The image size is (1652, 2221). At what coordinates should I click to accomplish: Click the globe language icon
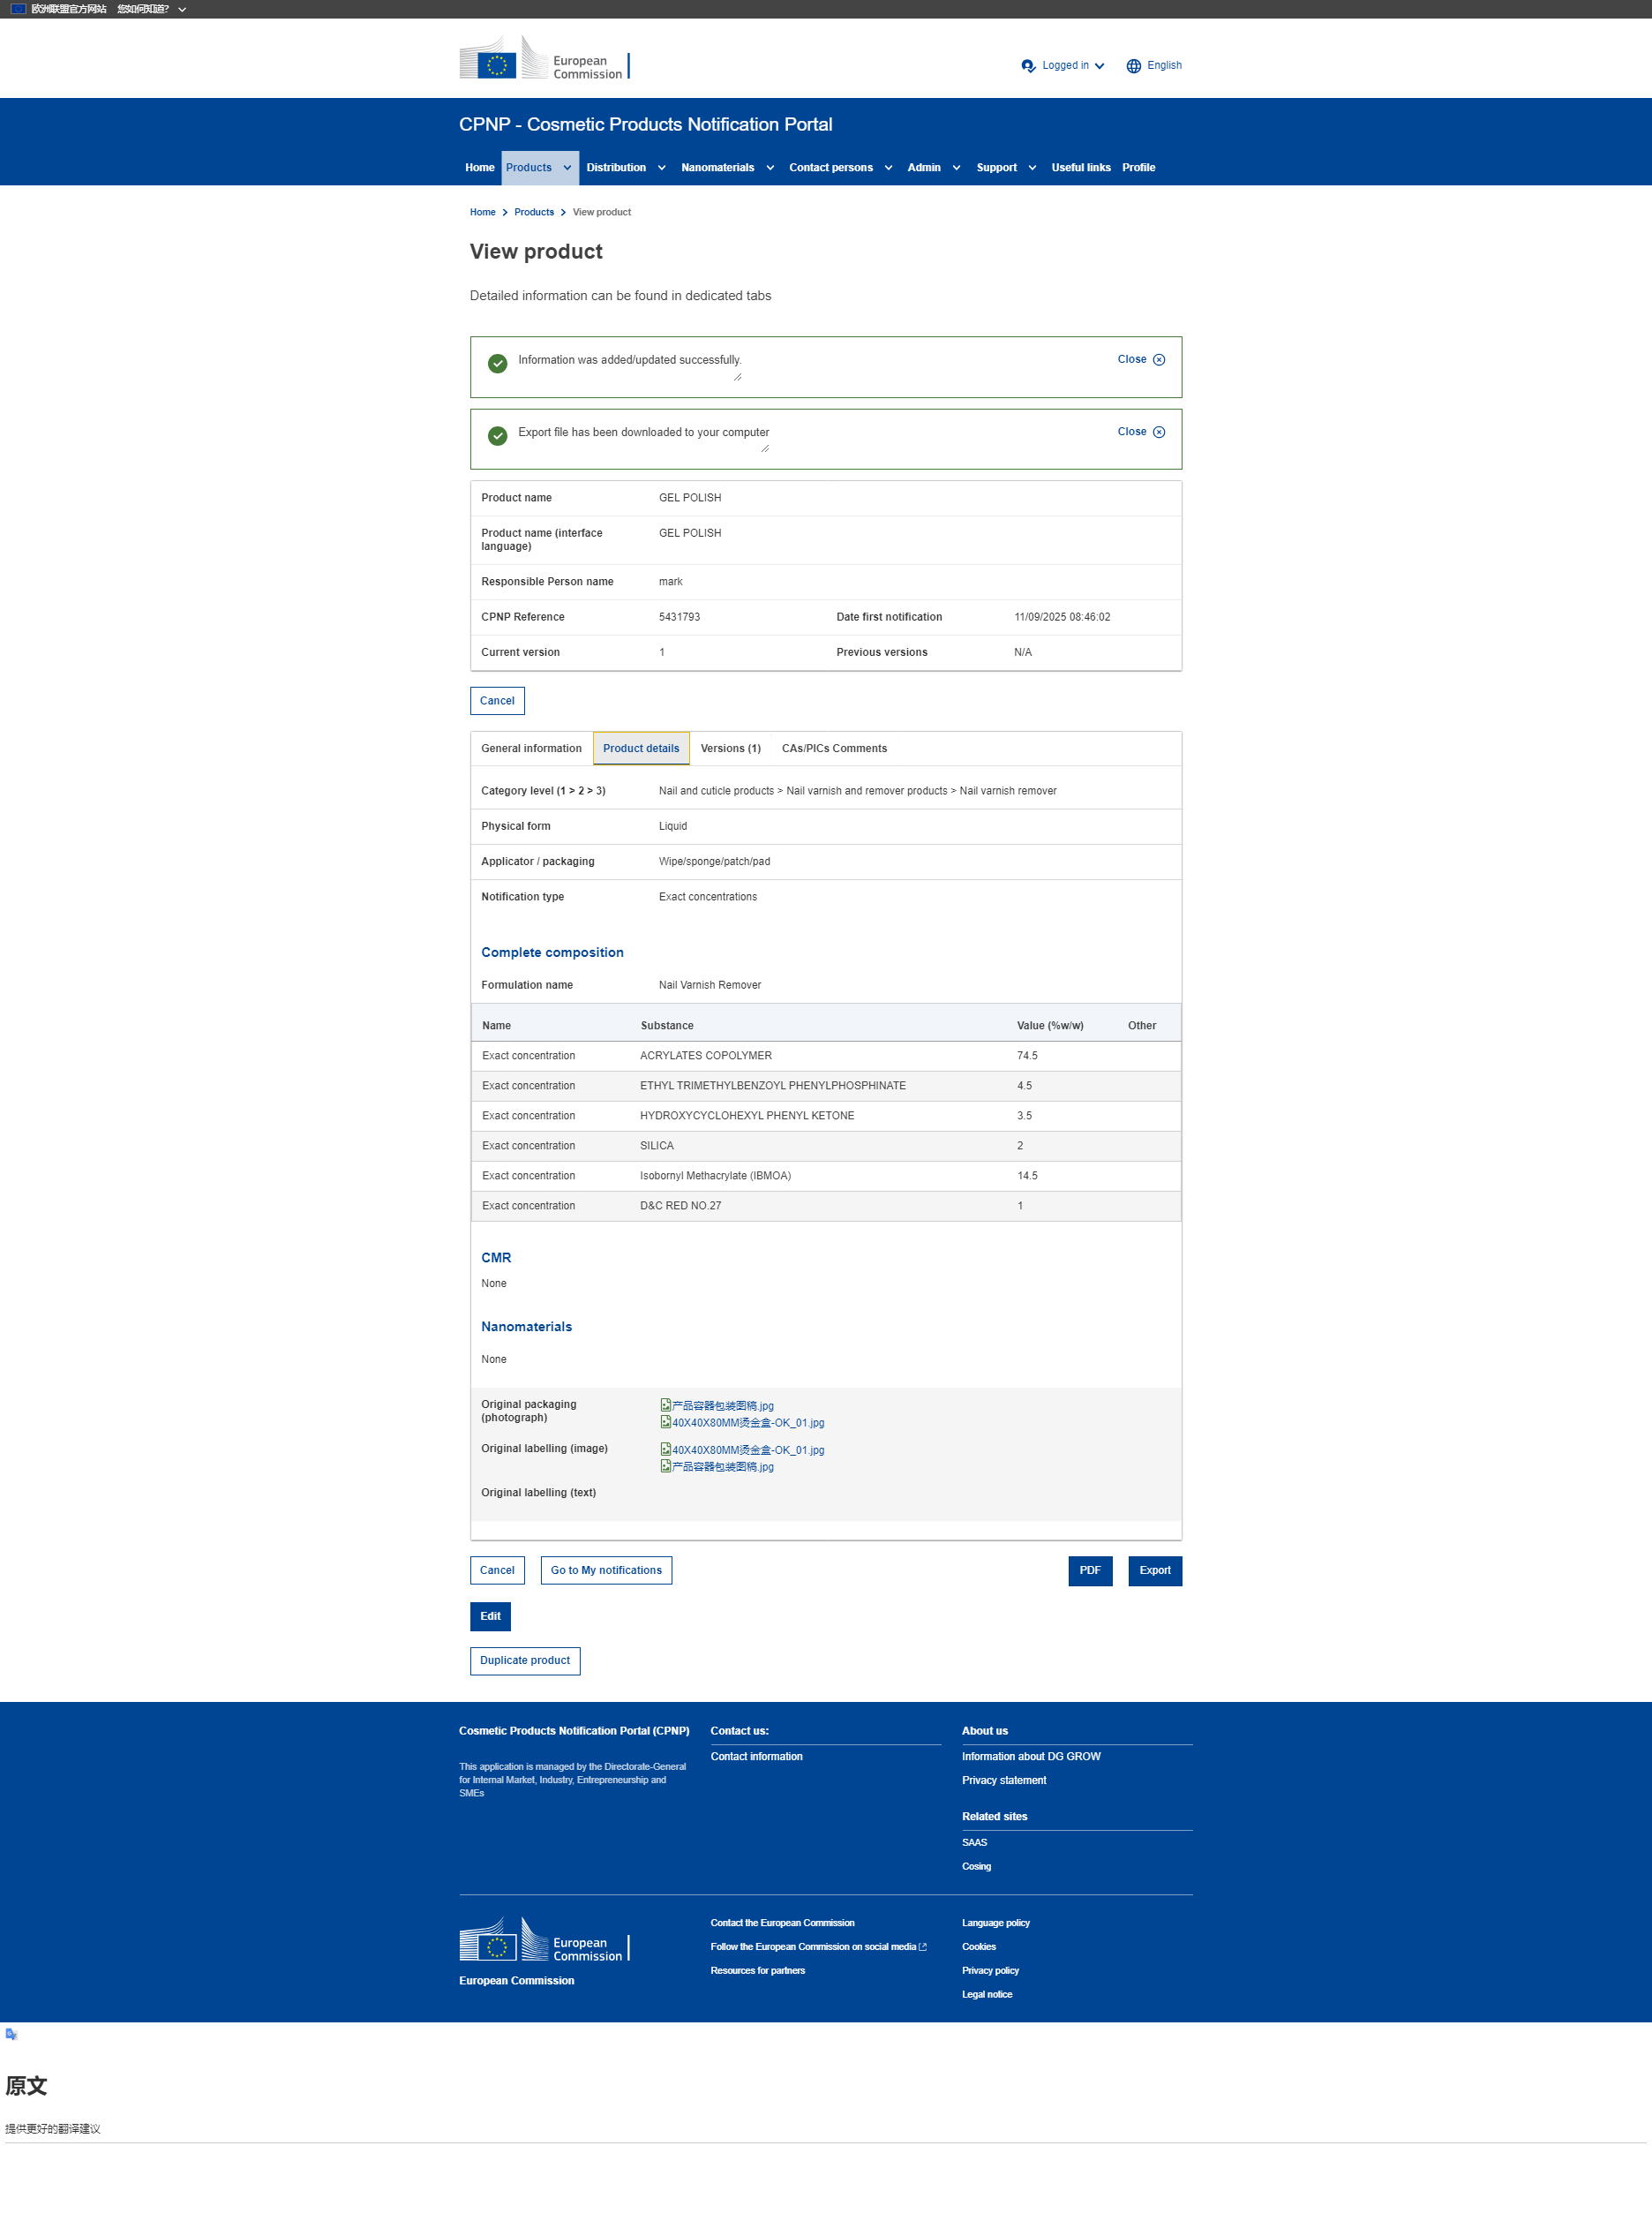point(1133,66)
